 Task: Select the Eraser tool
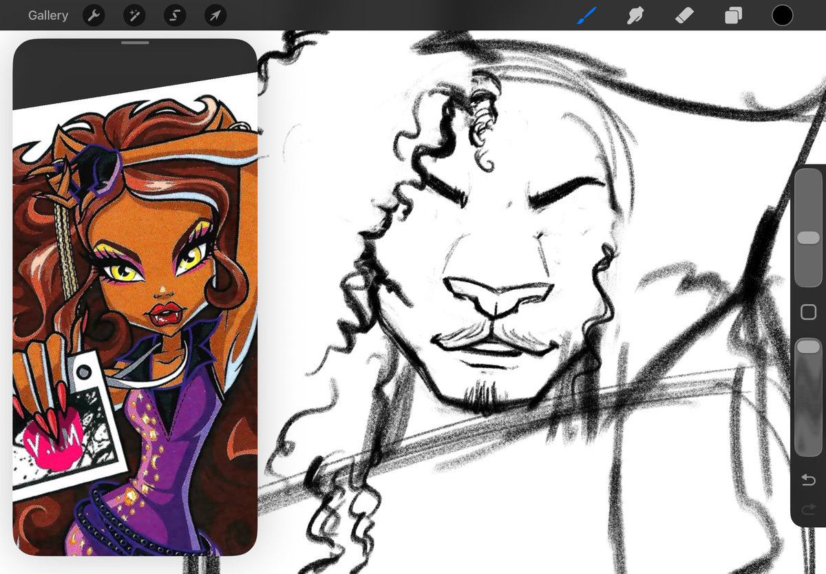point(684,15)
